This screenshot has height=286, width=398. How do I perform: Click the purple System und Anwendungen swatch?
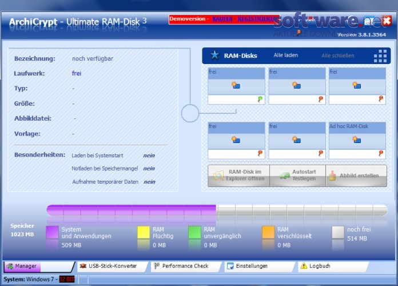click(x=52, y=232)
